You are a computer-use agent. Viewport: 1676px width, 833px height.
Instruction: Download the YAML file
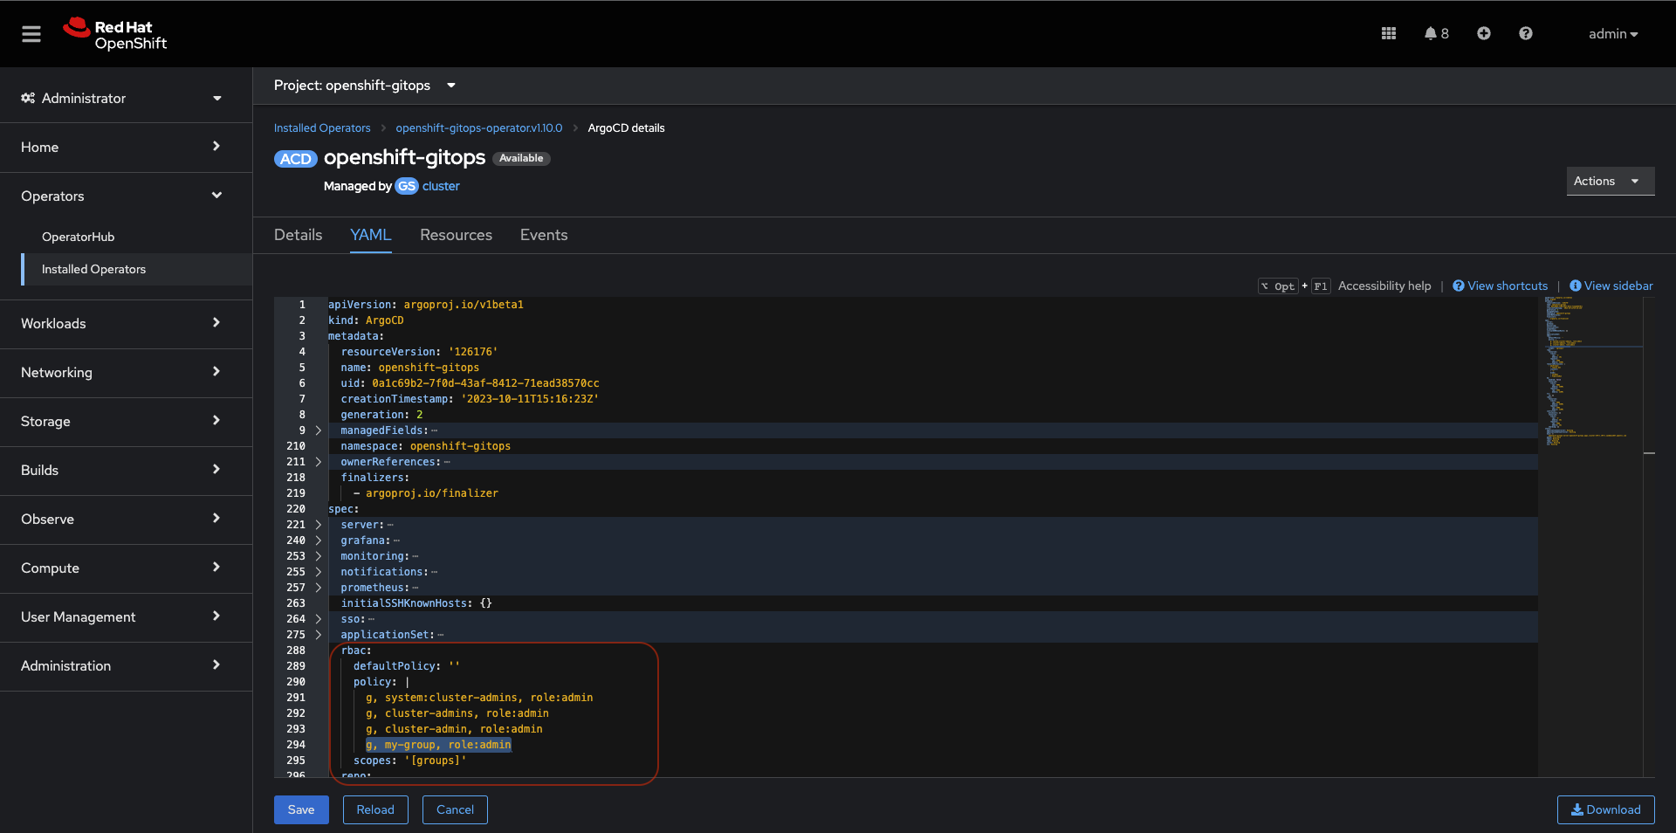1605,809
